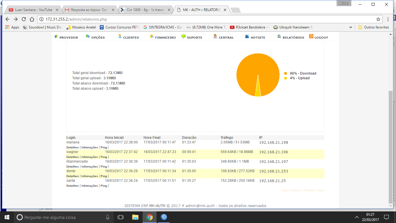Open IP address 192.168.21.196
This screenshot has height=223, width=396.
[274, 152]
